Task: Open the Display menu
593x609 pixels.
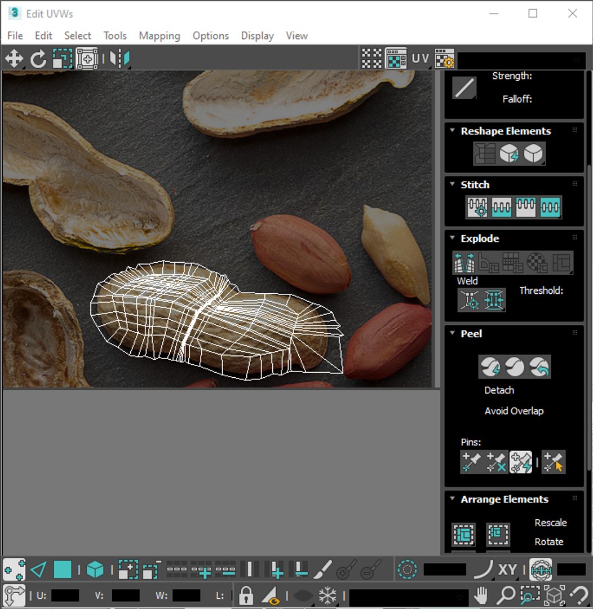Action: coord(258,36)
